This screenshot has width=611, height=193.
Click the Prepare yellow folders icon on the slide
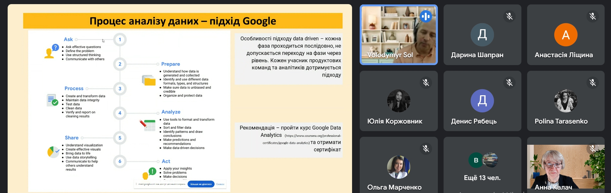pos(149,80)
